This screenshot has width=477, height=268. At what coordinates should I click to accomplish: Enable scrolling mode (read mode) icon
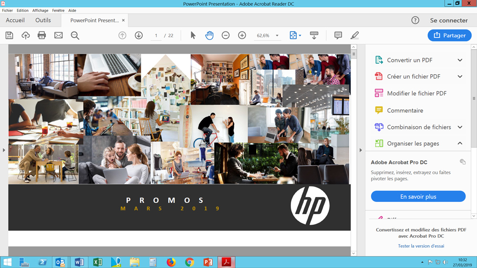(314, 35)
